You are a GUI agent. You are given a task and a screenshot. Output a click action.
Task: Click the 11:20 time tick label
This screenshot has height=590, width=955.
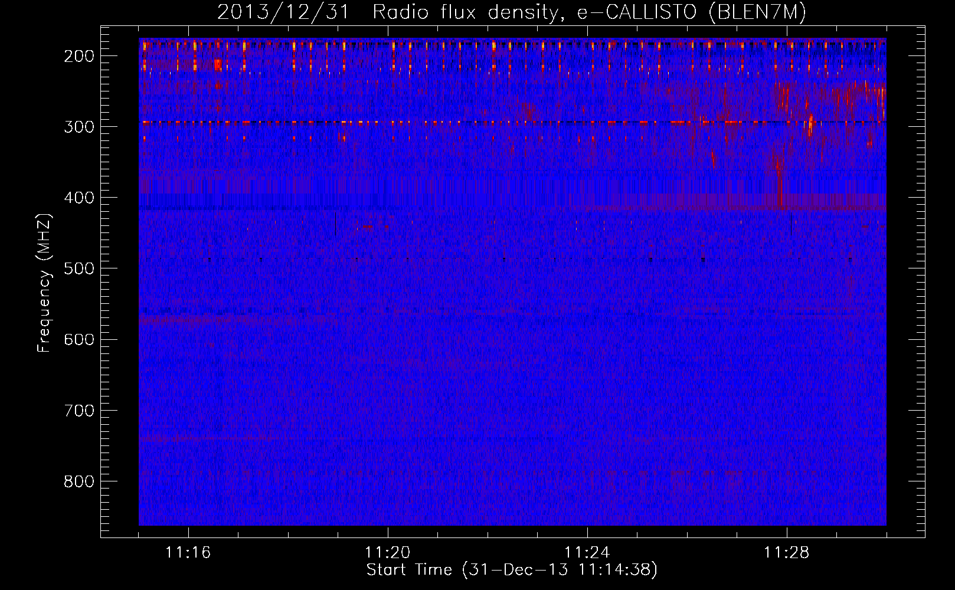(387, 553)
